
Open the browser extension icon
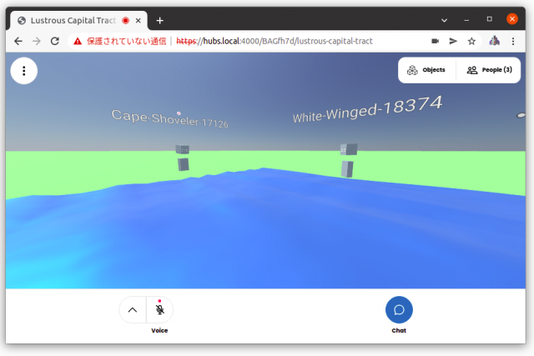[x=494, y=41]
